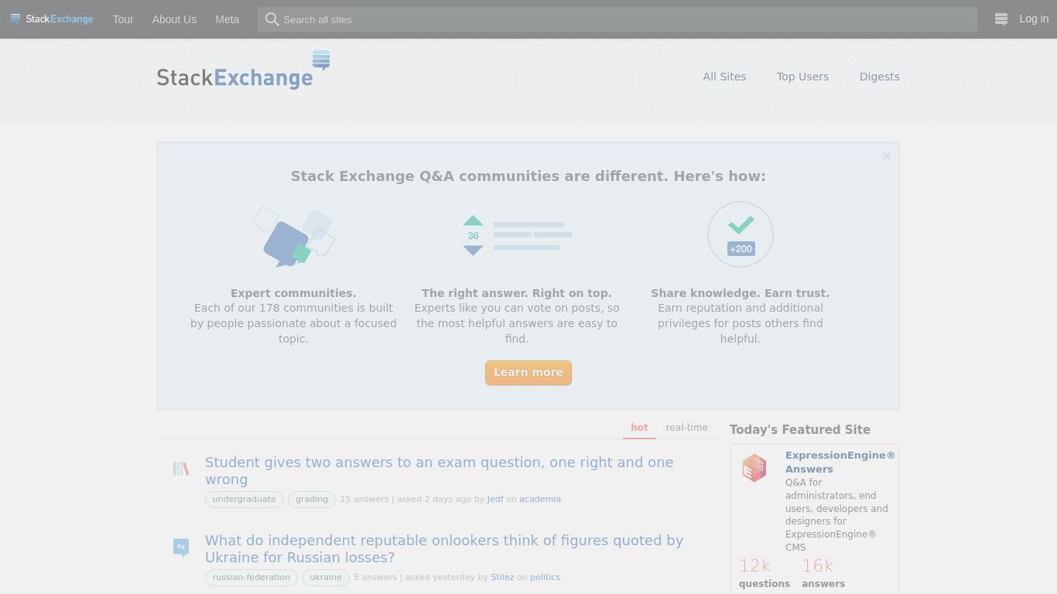
Task: Select the undergraduate tag
Action: (245, 500)
